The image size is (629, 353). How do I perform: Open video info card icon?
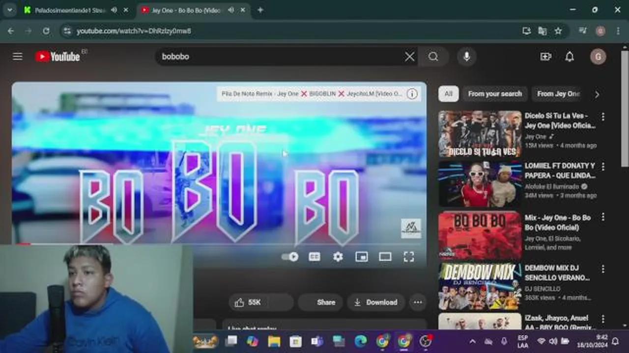412,94
